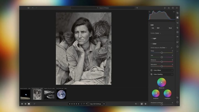Click the Color Mixer circle icon
Screen dimensions: 199x112
[151, 70]
